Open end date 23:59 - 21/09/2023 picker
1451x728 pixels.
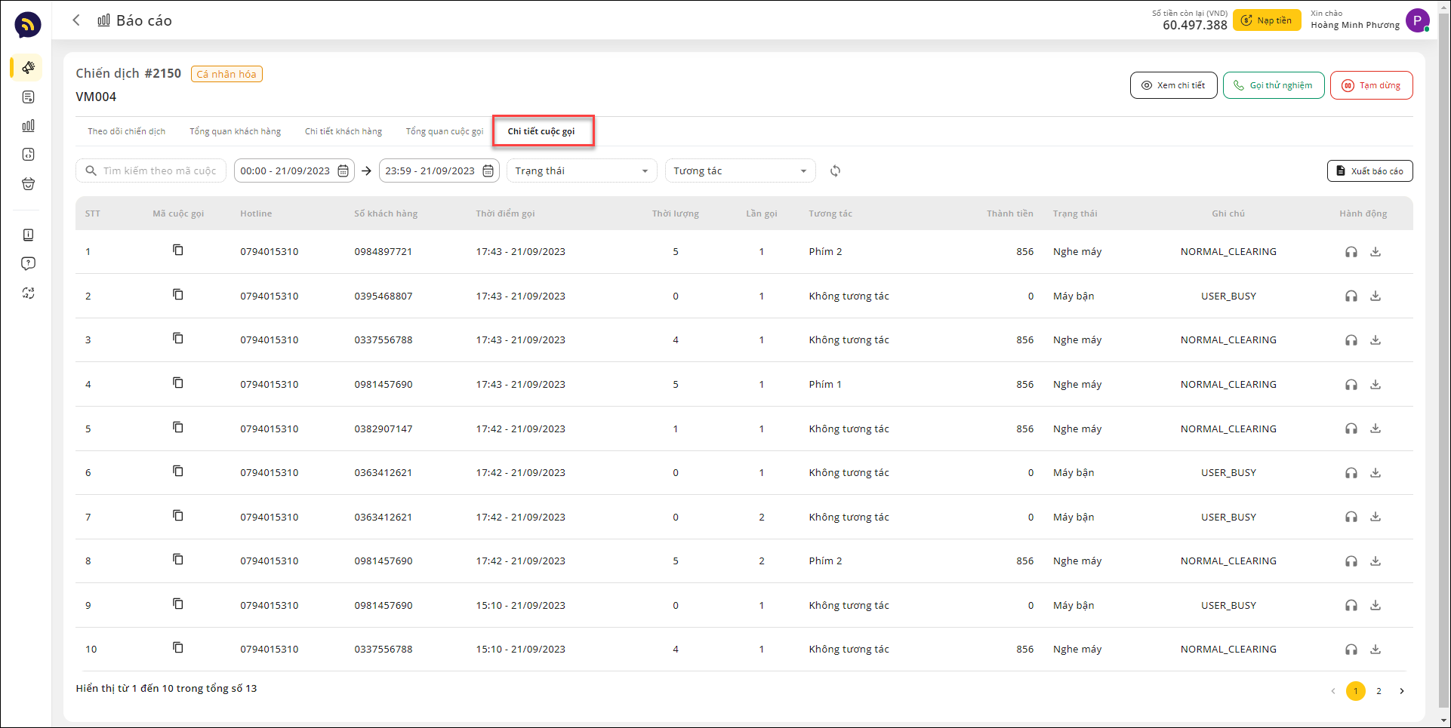click(x=430, y=171)
